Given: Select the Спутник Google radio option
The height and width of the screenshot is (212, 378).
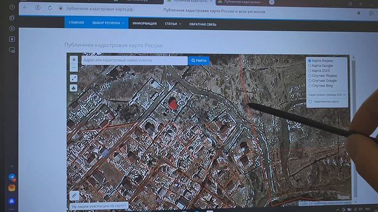Looking at the screenshot, I should (x=309, y=81).
